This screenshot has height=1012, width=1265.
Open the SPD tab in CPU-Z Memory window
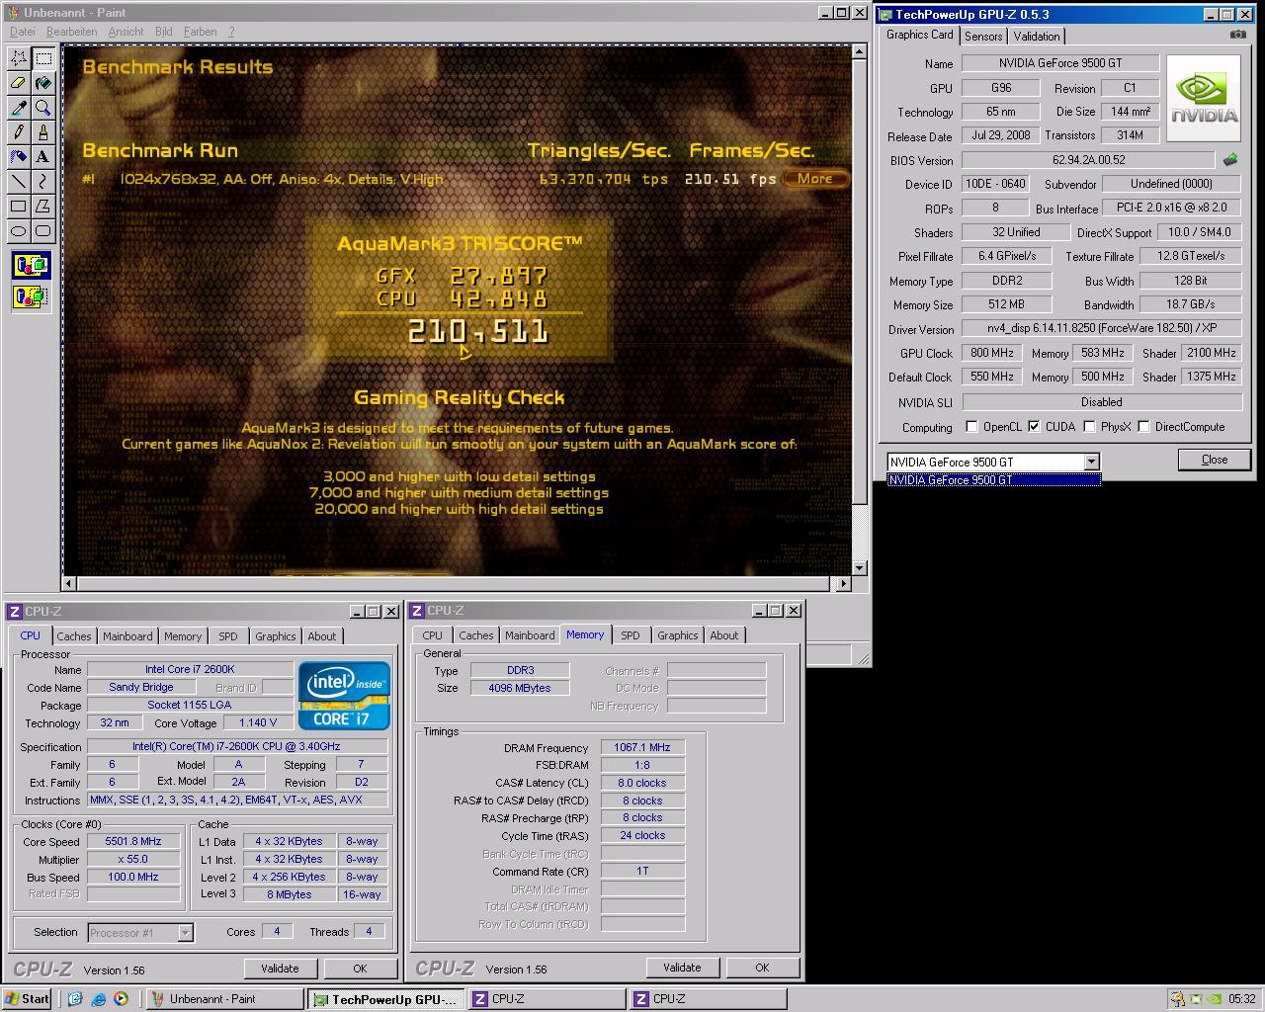631,635
